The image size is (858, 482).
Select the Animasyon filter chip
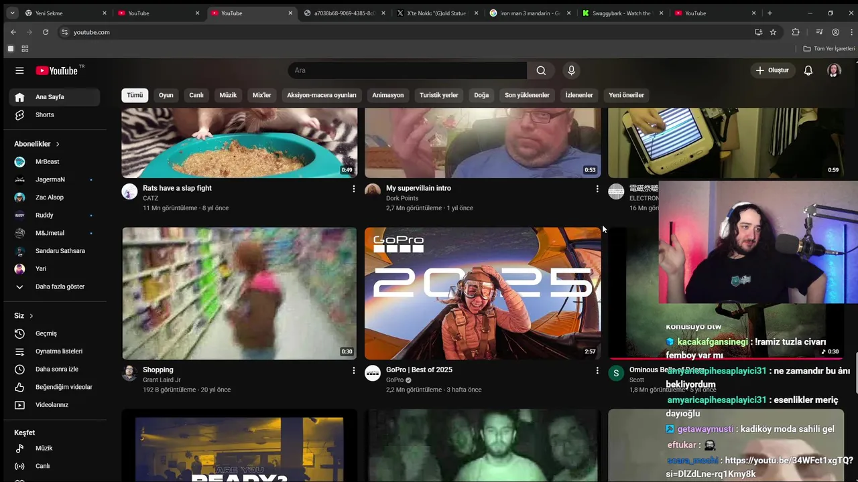point(388,95)
